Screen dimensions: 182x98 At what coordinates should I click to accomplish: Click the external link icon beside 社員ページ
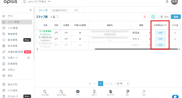tap(29, 58)
